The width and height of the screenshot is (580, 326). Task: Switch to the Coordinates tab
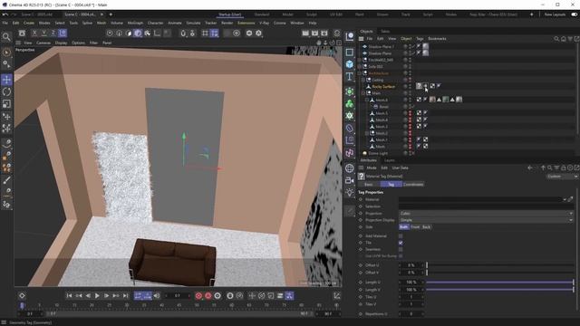pos(413,184)
